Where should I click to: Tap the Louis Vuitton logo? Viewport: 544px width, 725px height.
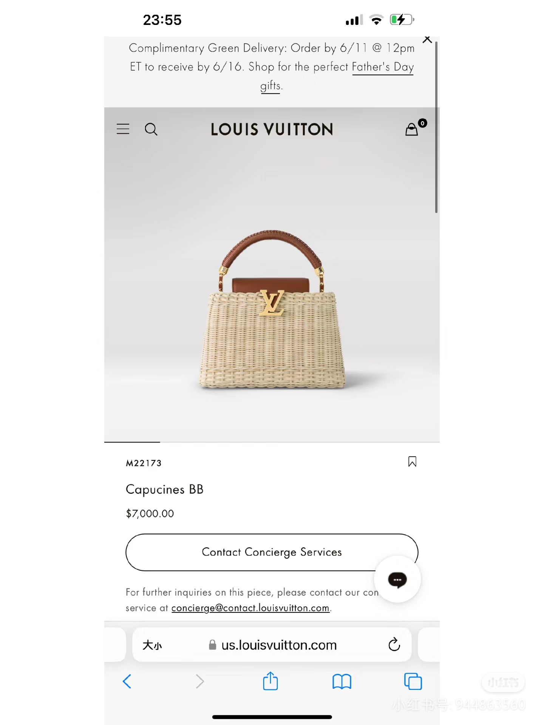[x=272, y=129]
